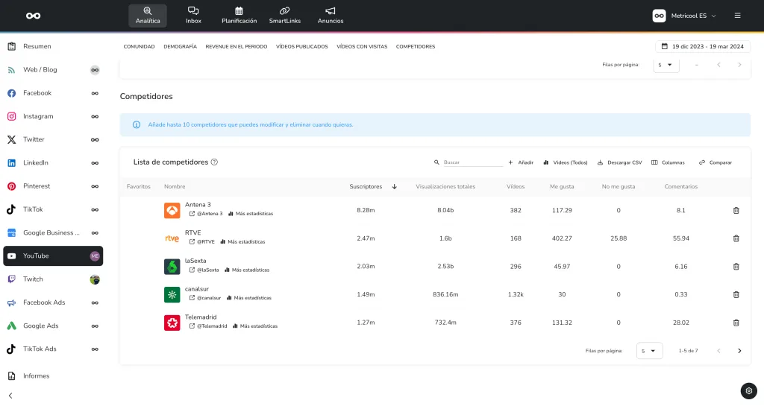Click help icon next to Lista de competidores
The width and height of the screenshot is (764, 406).
[214, 162]
